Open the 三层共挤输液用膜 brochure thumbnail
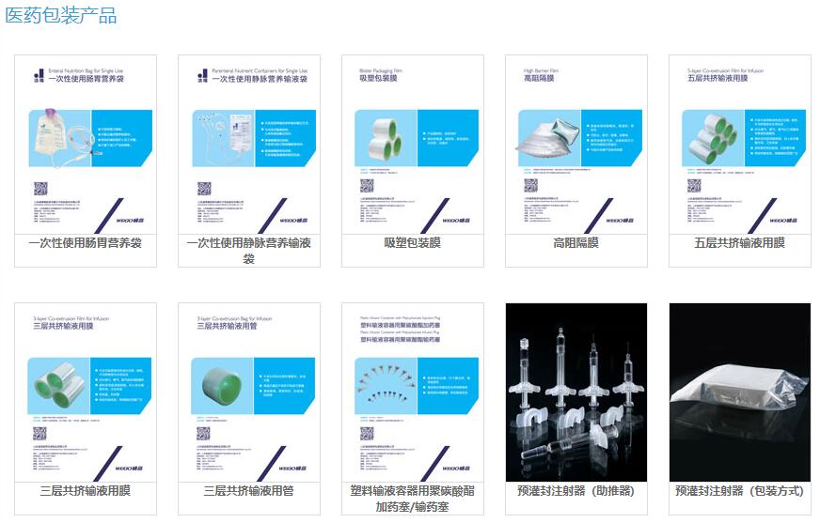 pyautogui.click(x=86, y=392)
